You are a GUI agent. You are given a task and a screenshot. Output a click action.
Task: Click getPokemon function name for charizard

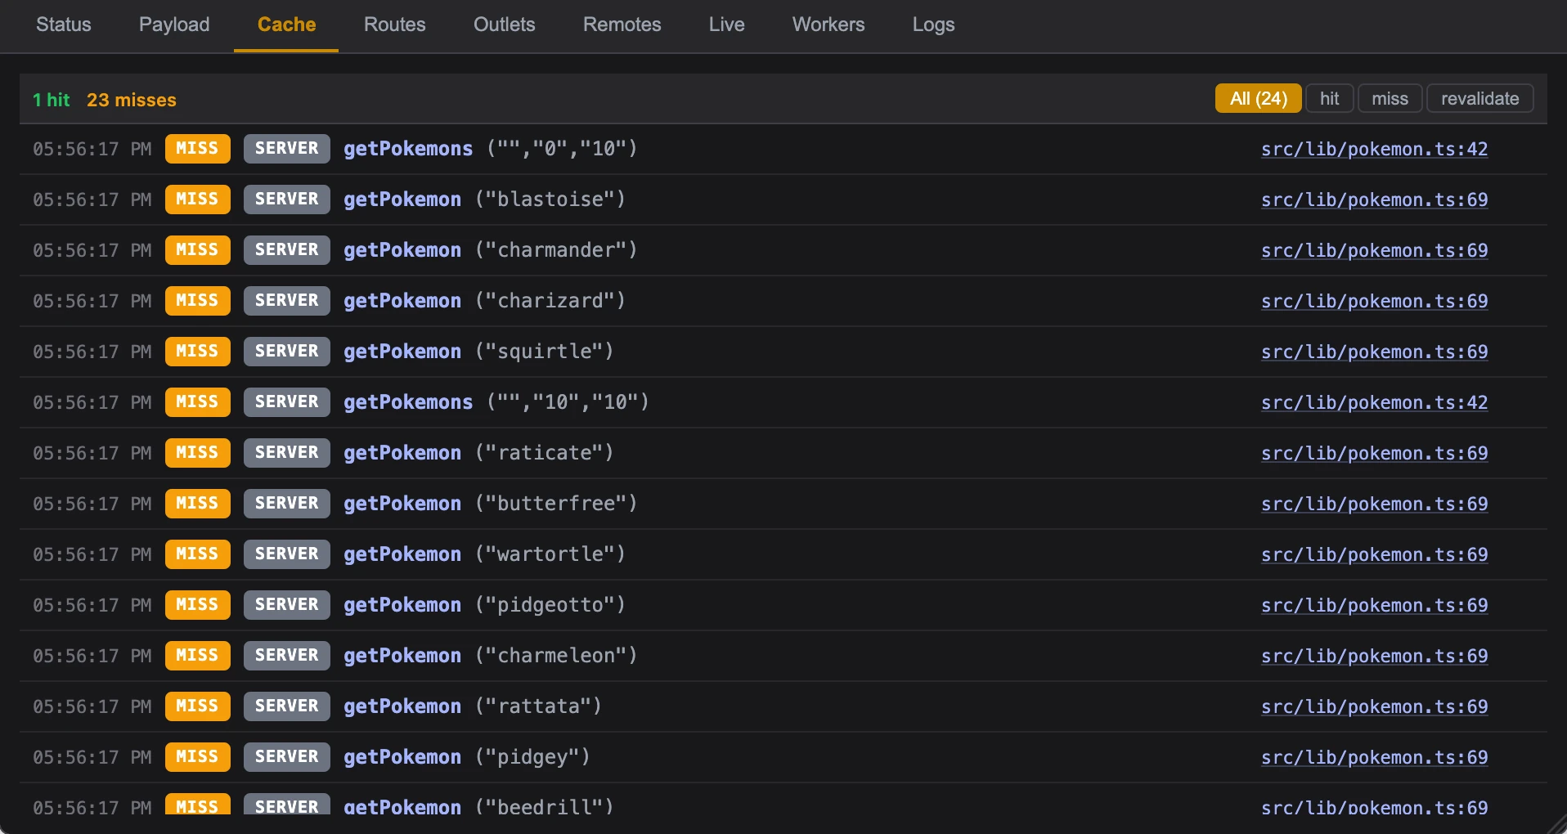point(402,301)
